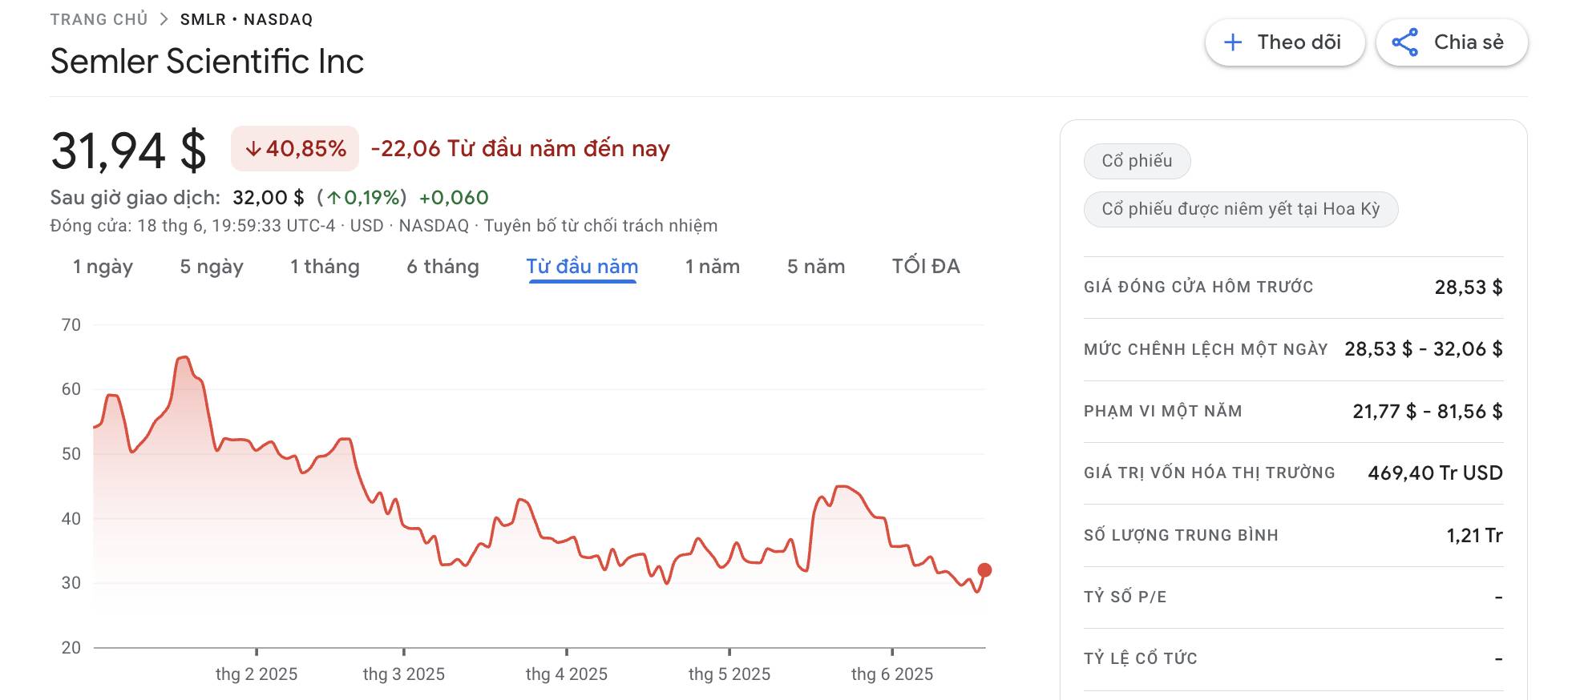
Task: Click year range 21,77 $ - 81,56 $
Action: point(1428,411)
